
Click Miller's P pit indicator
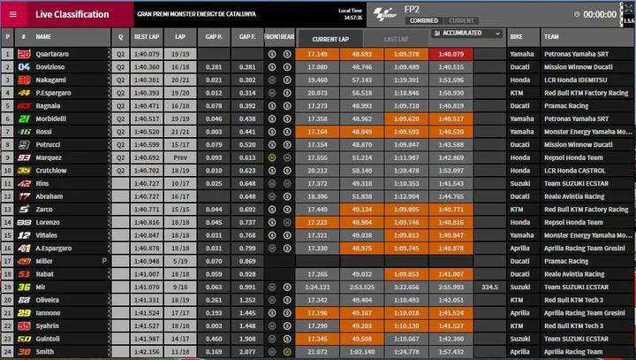104,261
